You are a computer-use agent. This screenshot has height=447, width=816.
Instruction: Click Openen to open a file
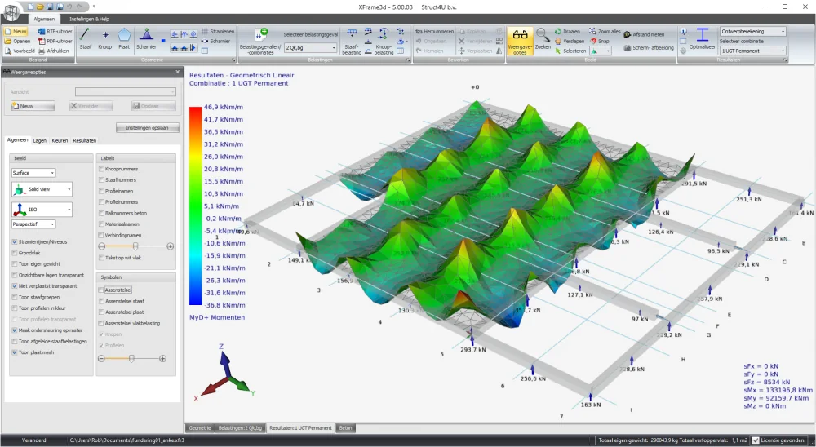[x=17, y=41]
